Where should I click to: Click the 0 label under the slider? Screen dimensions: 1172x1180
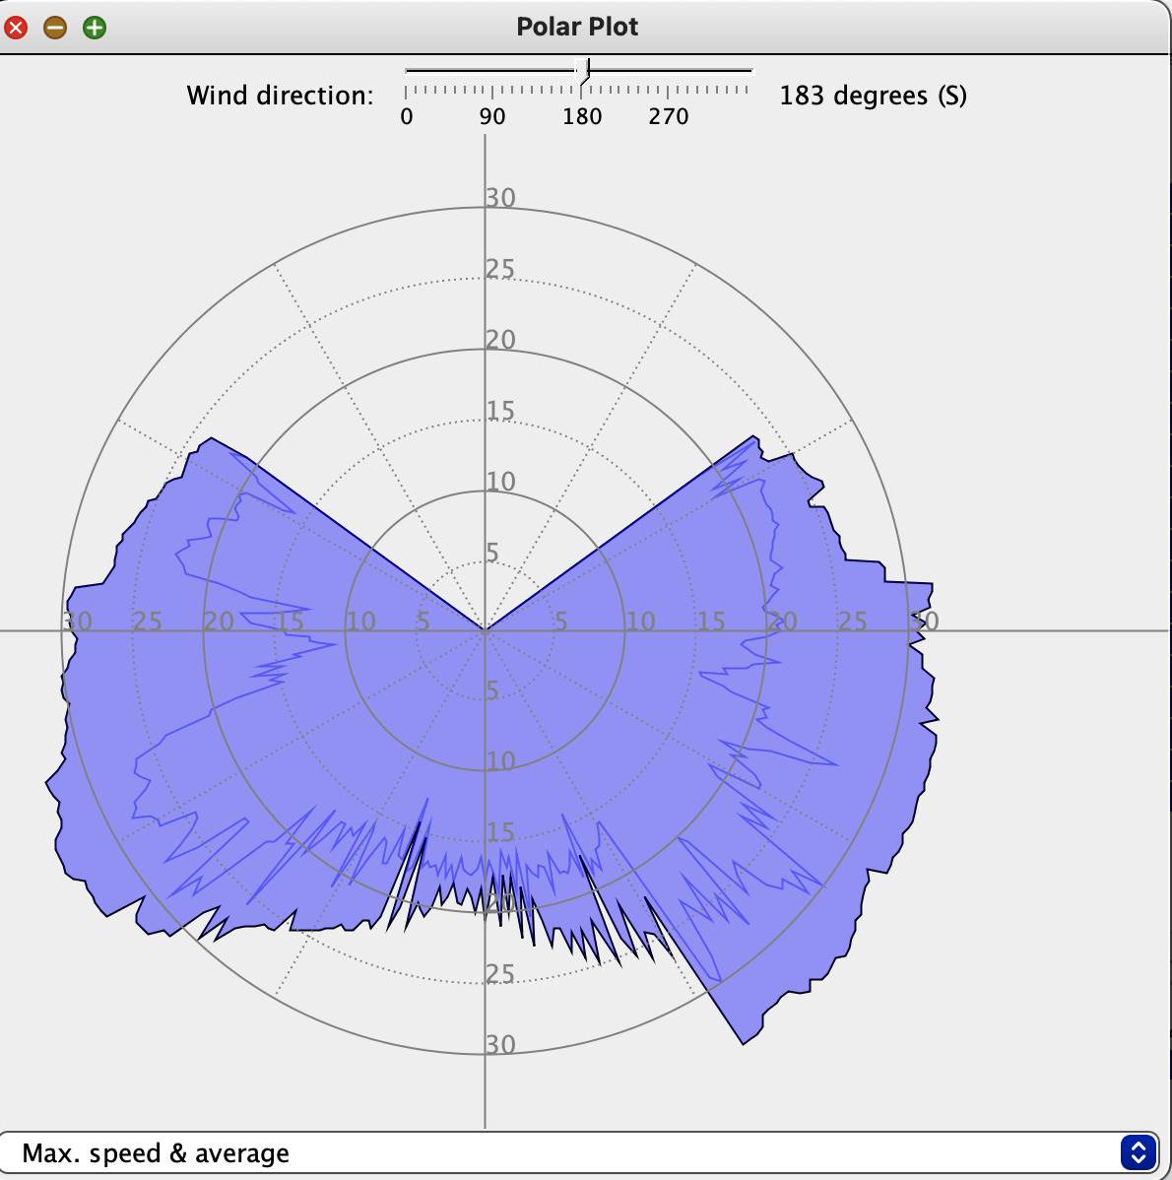(407, 117)
